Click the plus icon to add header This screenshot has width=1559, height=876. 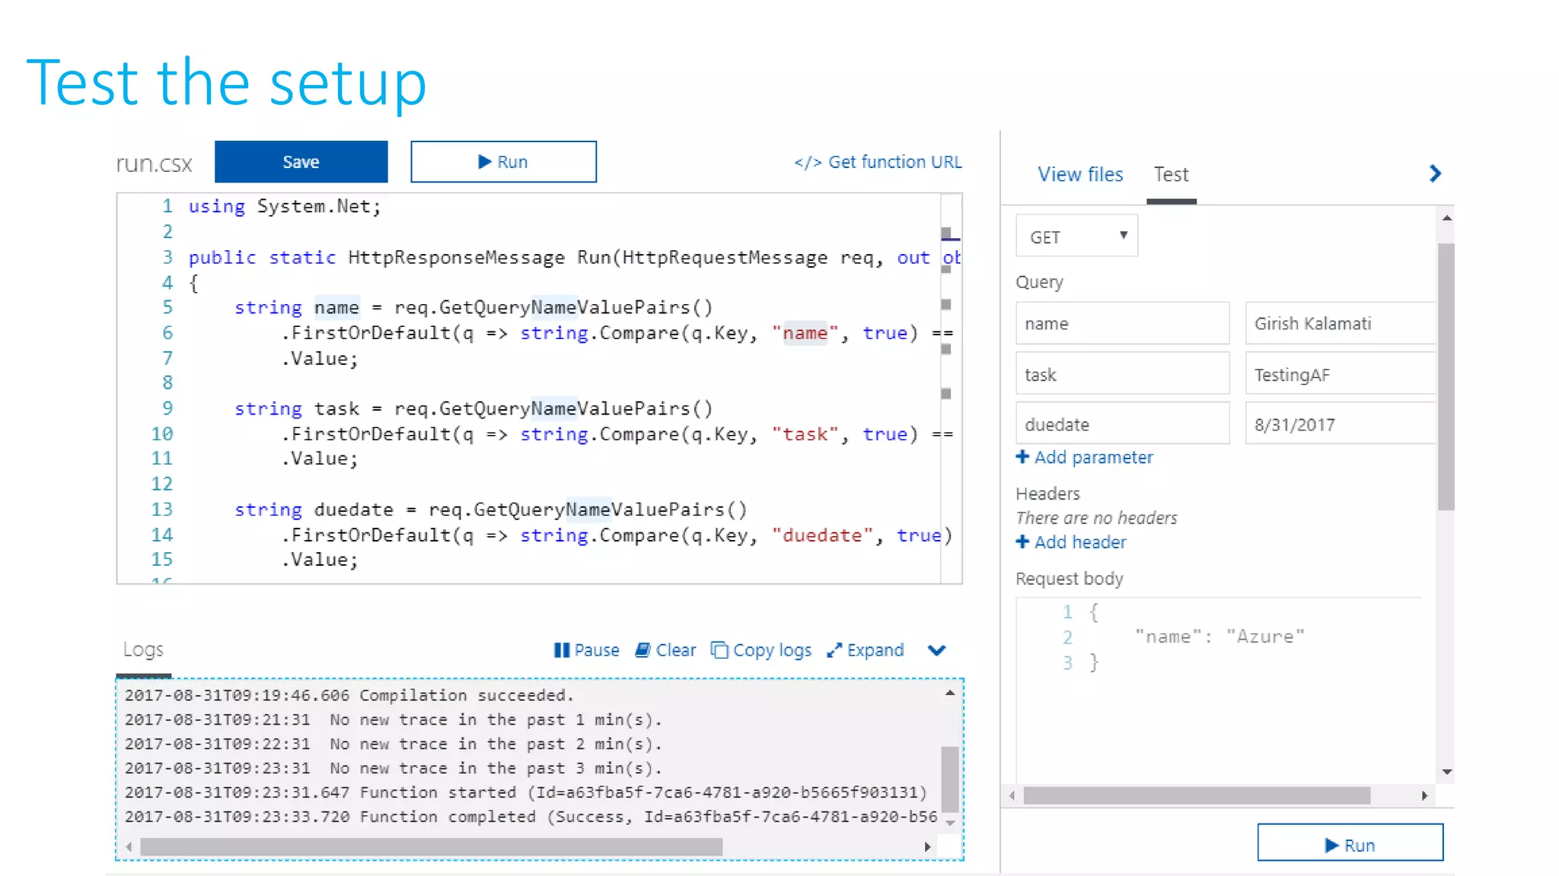1022,541
